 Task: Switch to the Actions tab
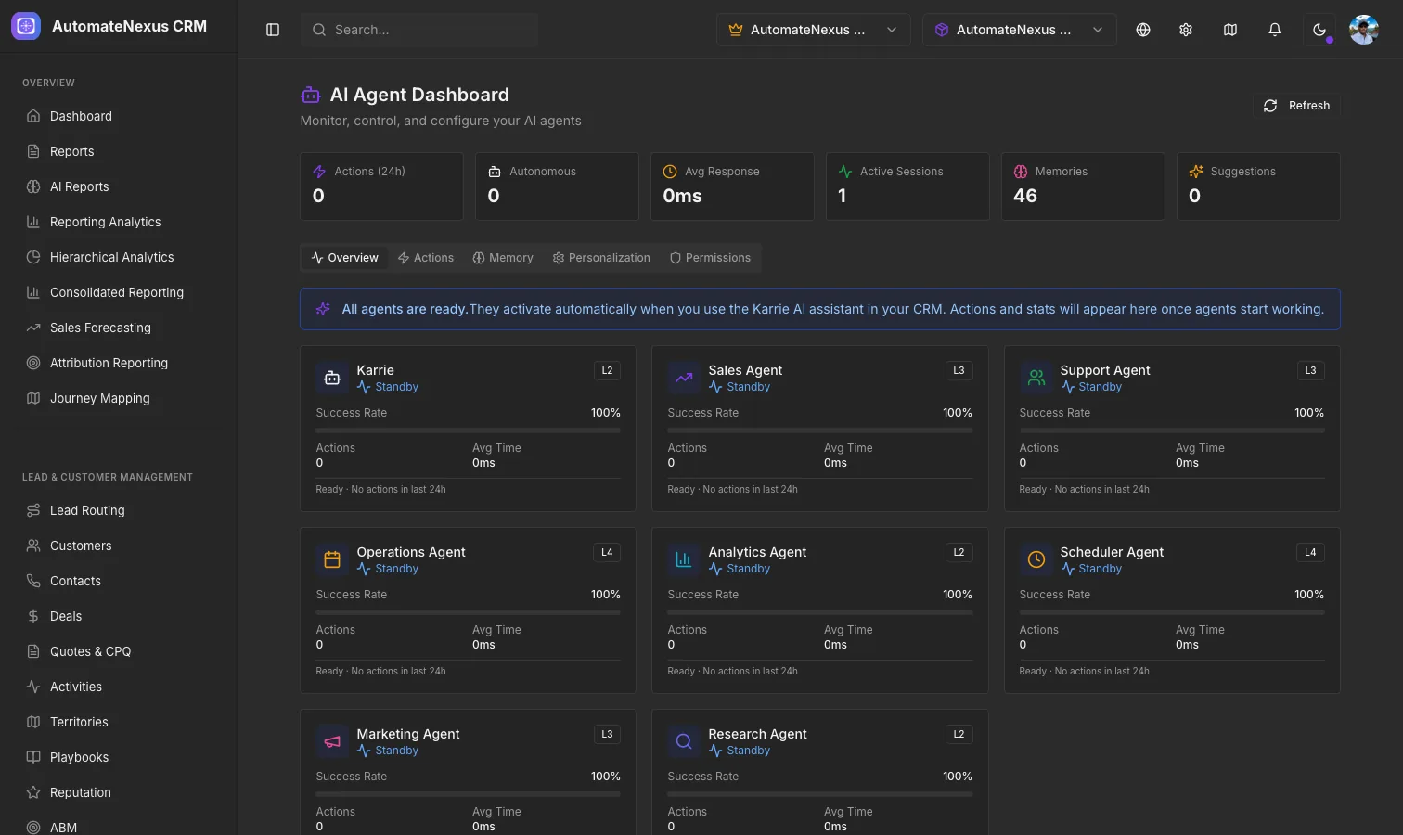(x=426, y=258)
